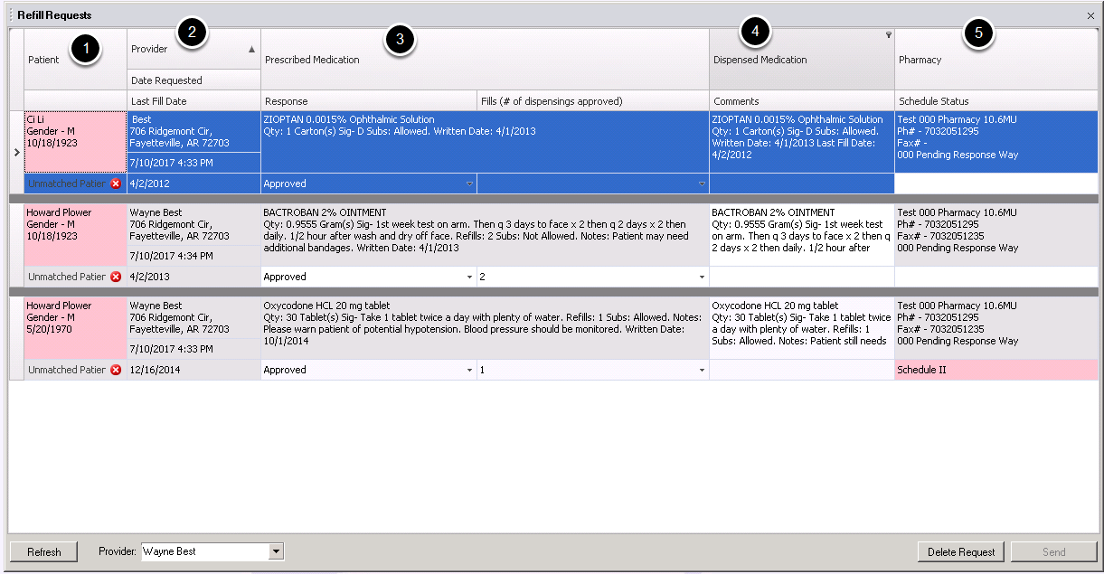1104x574 pixels.
Task: Open the Fills dropdown on the BACTROBAN row
Action: click(x=702, y=276)
